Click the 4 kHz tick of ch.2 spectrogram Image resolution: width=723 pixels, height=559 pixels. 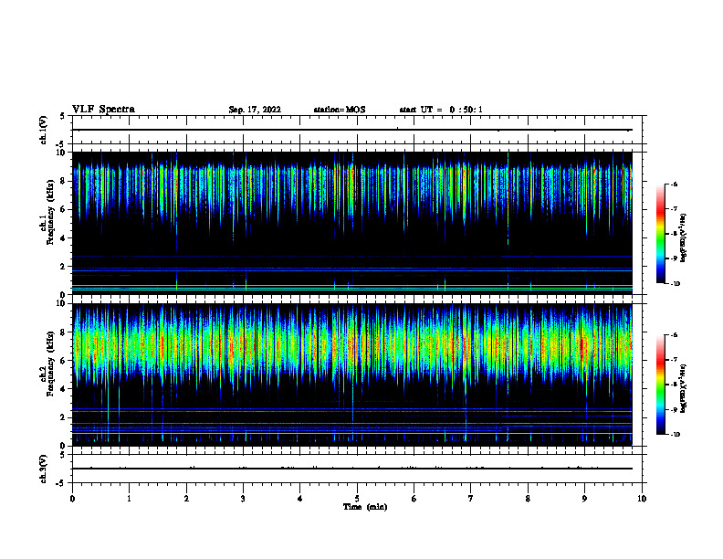tap(63, 389)
